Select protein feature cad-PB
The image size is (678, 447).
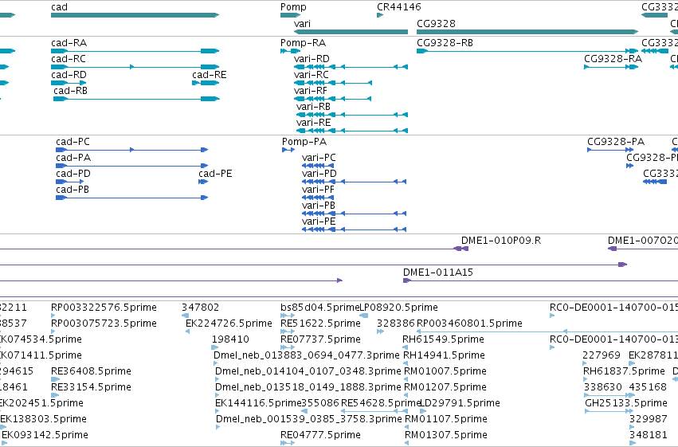132,198
